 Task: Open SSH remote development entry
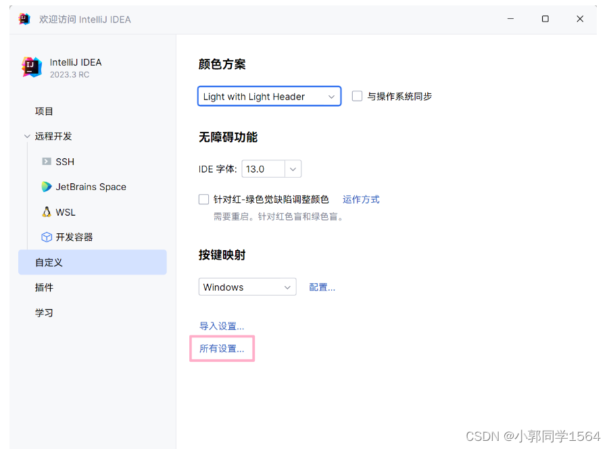tap(65, 162)
